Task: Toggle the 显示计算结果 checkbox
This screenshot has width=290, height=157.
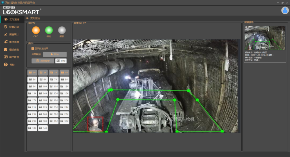Action: [33, 49]
